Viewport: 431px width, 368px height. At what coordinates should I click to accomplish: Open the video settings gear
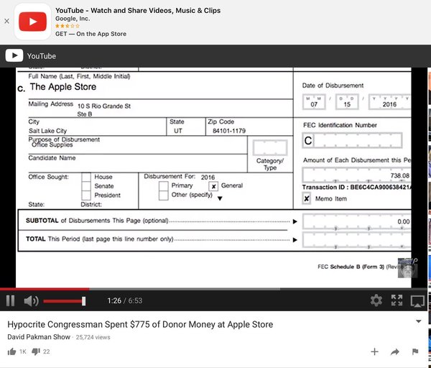click(376, 300)
